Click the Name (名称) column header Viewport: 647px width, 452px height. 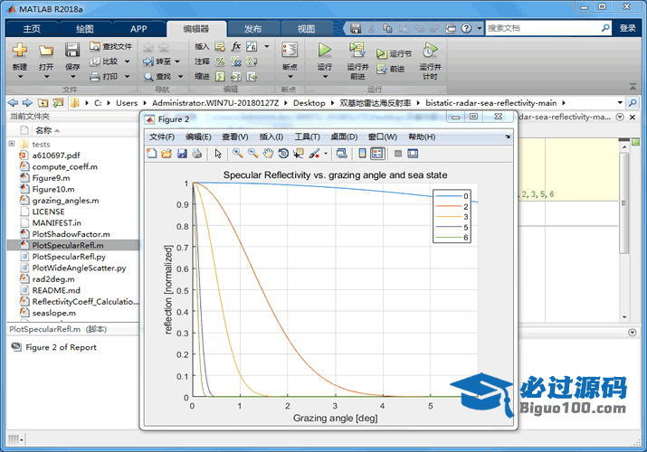coord(43,130)
